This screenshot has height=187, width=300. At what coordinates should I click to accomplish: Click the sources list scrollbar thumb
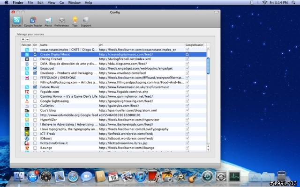208,65
